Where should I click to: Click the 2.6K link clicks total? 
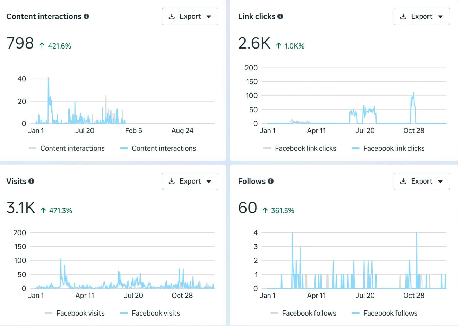254,43
